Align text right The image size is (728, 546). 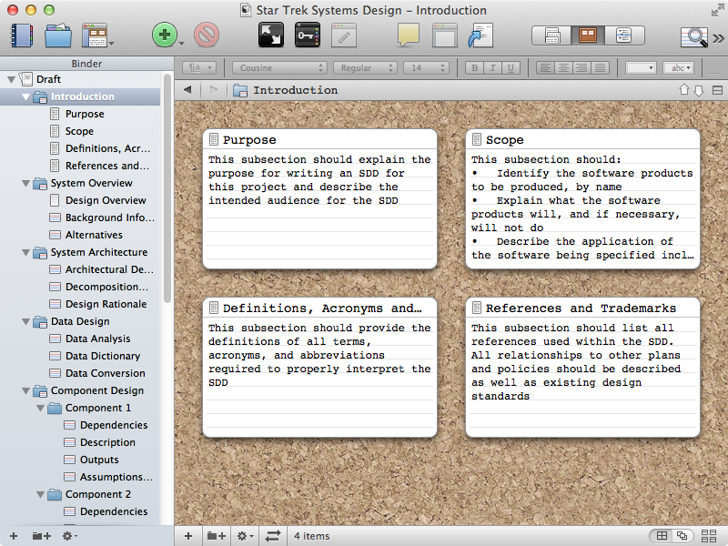point(581,67)
